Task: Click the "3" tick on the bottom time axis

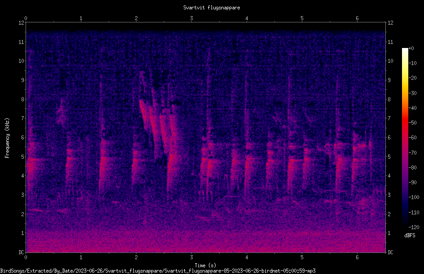Action: click(191, 257)
